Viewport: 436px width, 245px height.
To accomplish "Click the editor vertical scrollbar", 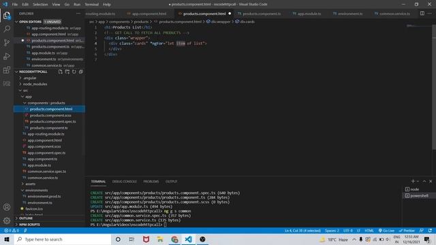I will (x=434, y=86).
